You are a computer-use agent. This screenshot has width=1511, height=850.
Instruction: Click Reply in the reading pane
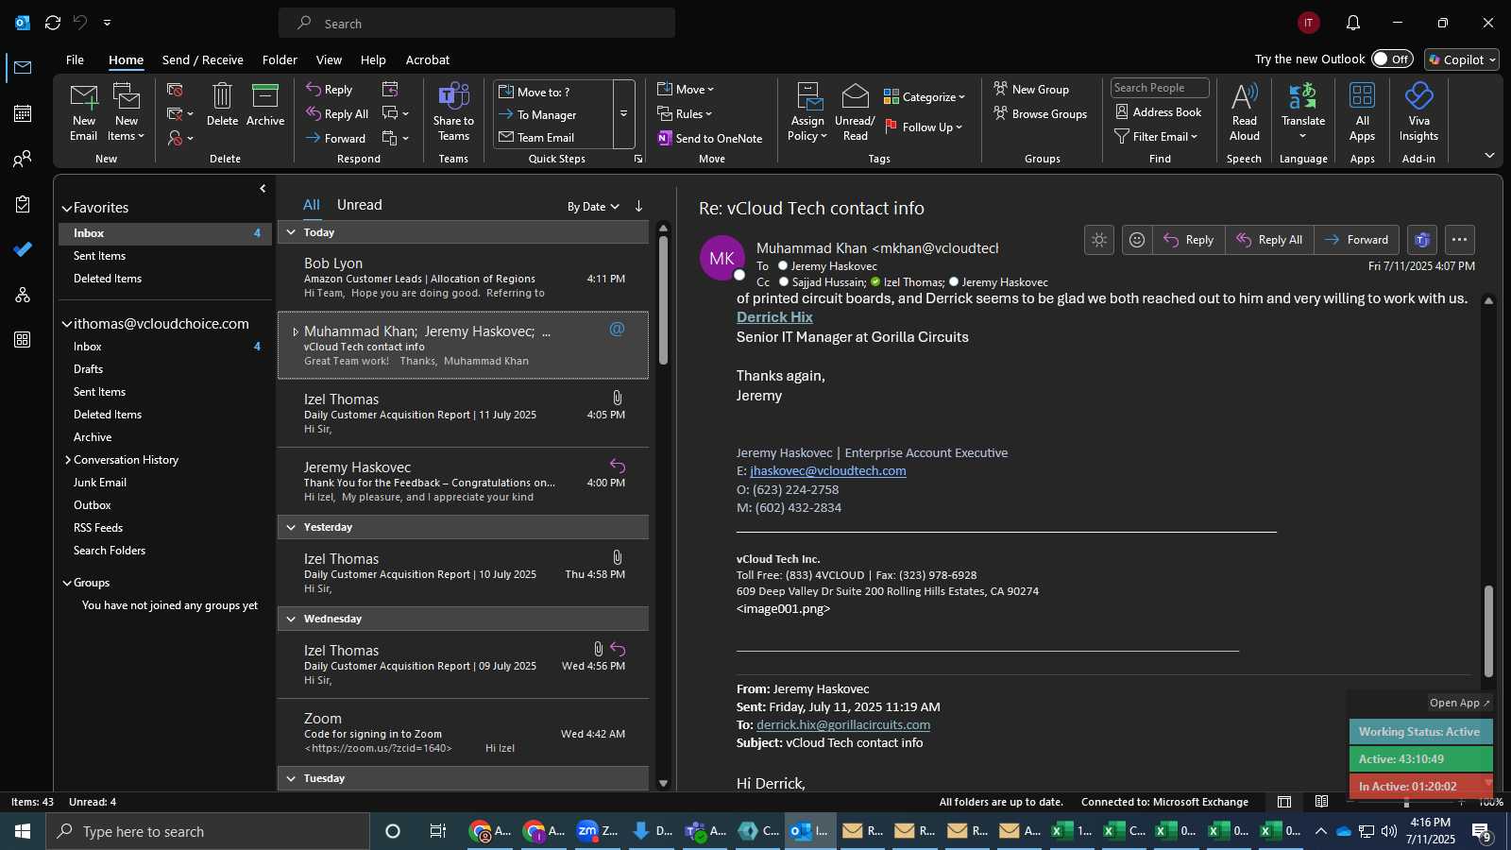(x=1189, y=240)
